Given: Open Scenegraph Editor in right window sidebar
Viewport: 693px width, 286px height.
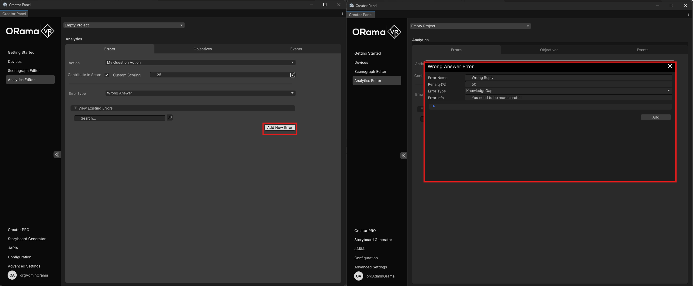Looking at the screenshot, I should (371, 72).
